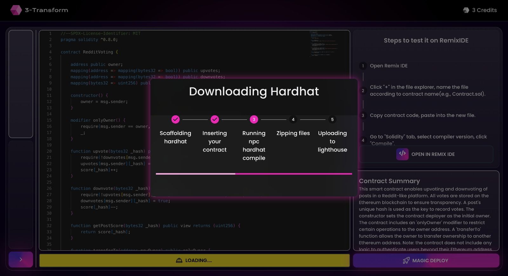Screen dimensions: 508x276
Task: Click the Copy contract code step text
Action: coord(423,115)
